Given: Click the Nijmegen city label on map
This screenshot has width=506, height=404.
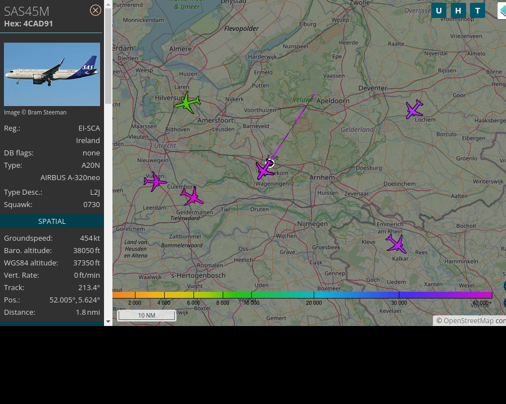Looking at the screenshot, I should point(313,223).
